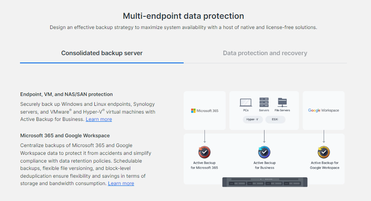Click the blue Active Backup for Business icon
371x201 pixels.
pyautogui.click(x=264, y=152)
